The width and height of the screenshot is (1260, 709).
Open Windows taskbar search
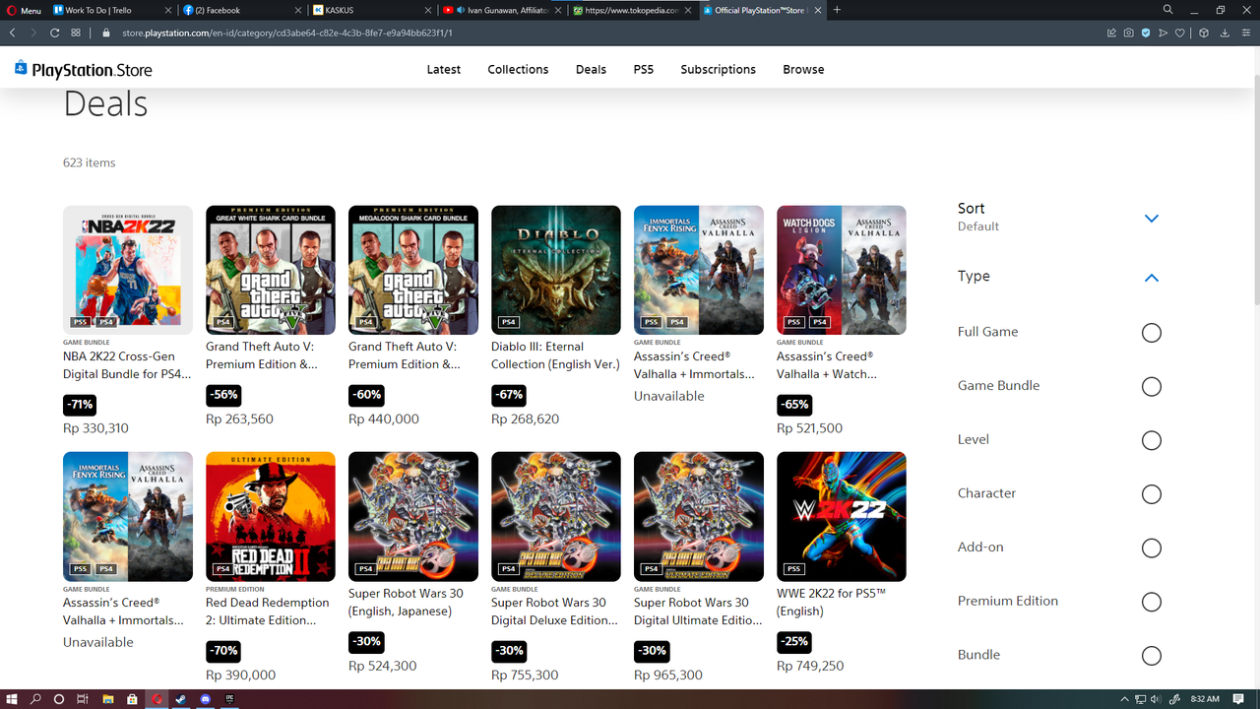35,699
